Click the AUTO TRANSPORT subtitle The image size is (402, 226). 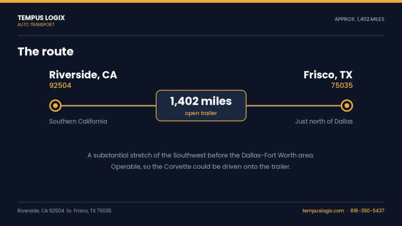coord(36,25)
